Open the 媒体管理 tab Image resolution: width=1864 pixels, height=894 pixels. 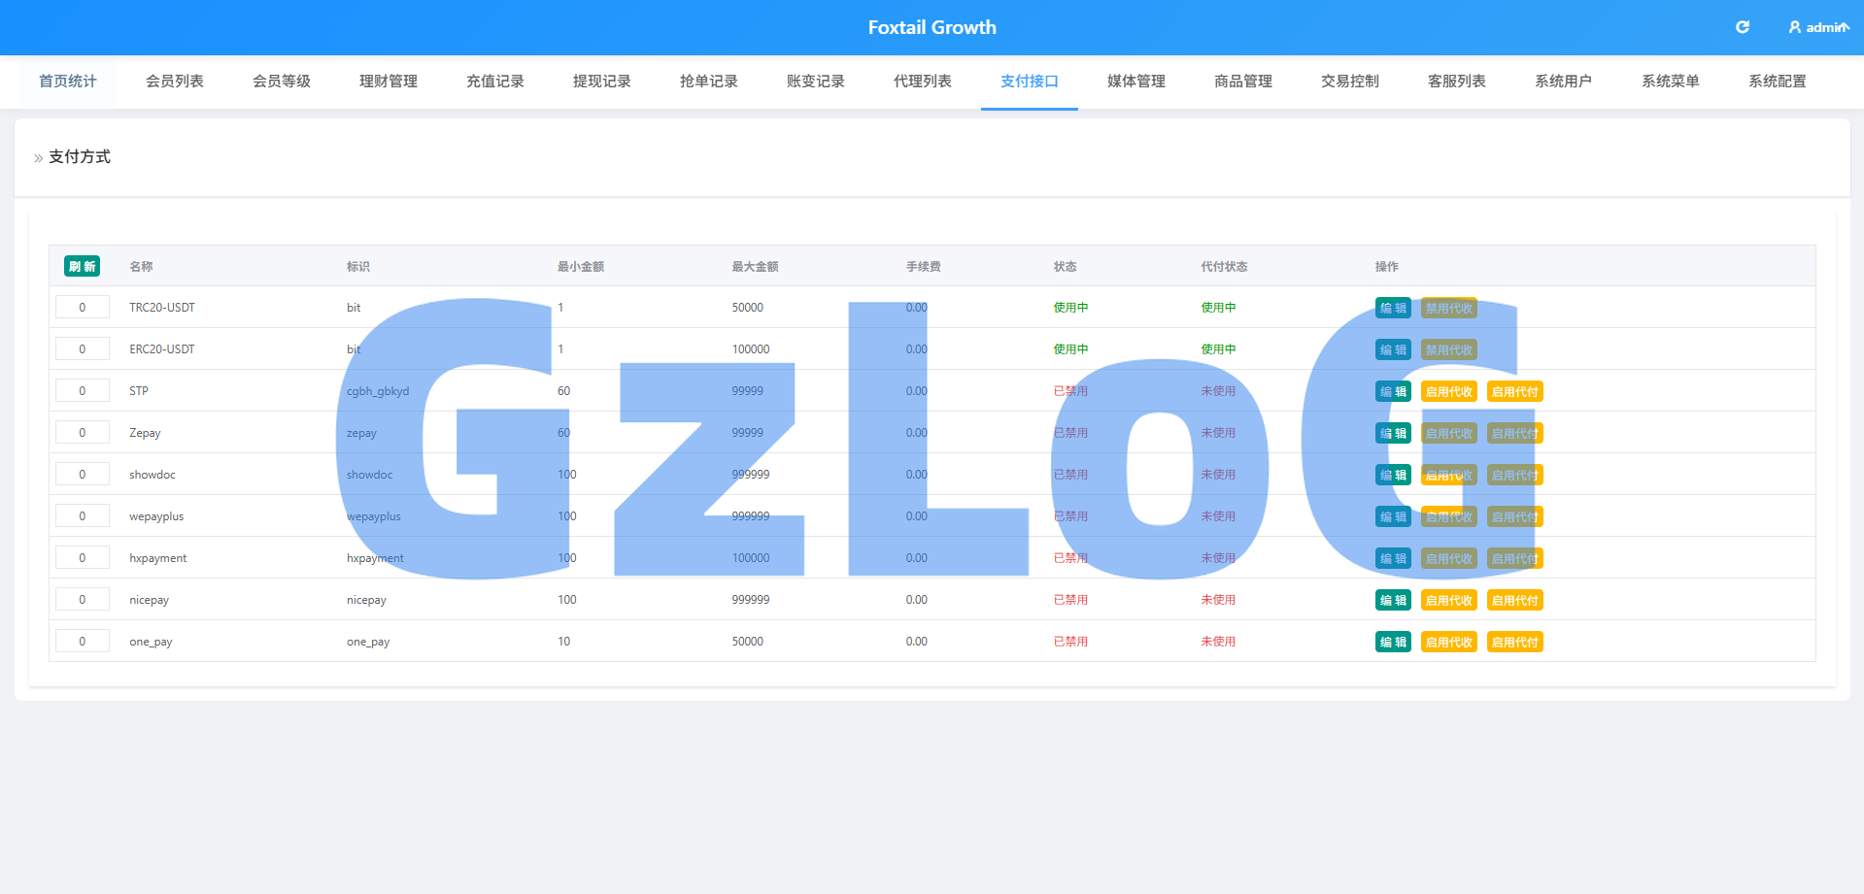pyautogui.click(x=1136, y=82)
